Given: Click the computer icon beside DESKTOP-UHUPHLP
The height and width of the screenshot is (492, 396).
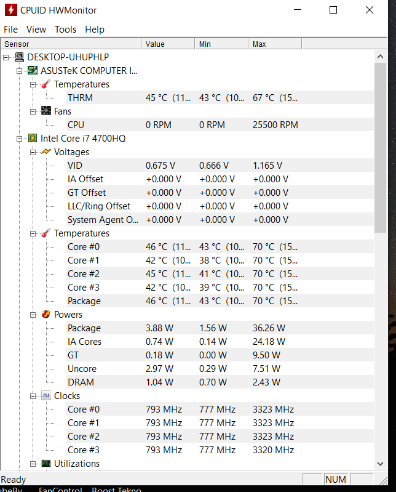Looking at the screenshot, I should pos(19,57).
